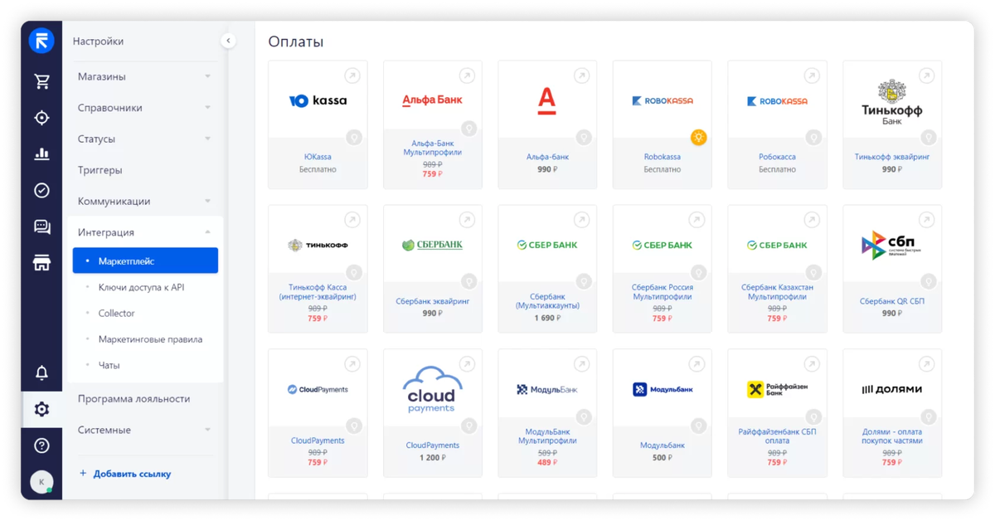Expand the Системные settings section

point(144,430)
